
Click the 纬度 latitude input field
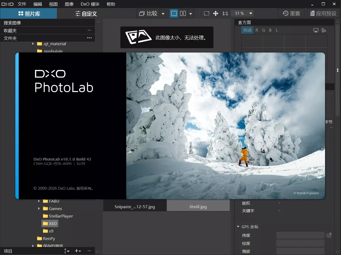point(300,235)
